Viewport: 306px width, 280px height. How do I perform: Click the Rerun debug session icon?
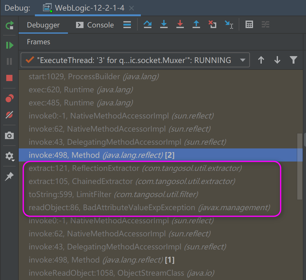pos(9,25)
